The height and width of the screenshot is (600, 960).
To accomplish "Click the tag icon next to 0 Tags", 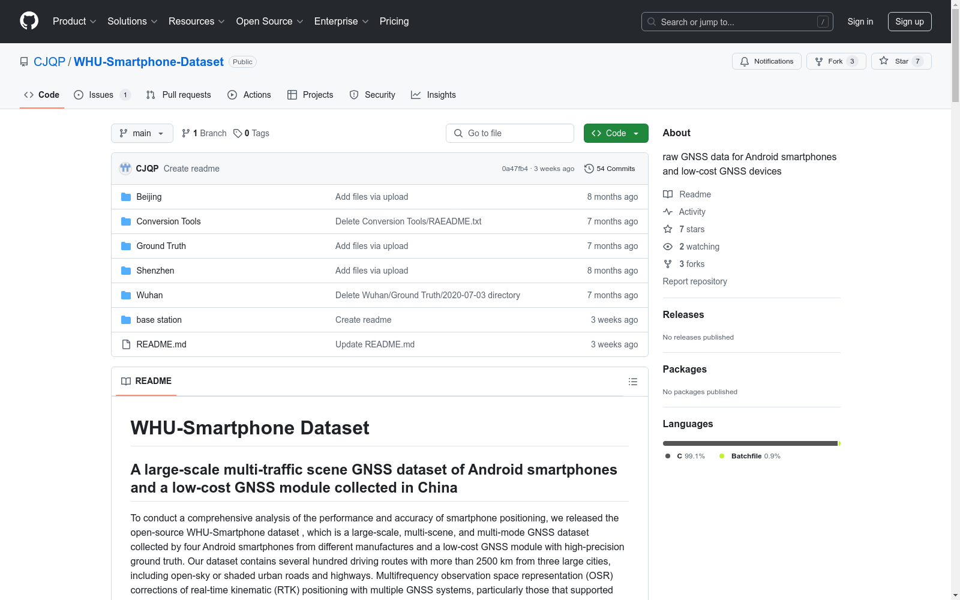I will click(236, 133).
